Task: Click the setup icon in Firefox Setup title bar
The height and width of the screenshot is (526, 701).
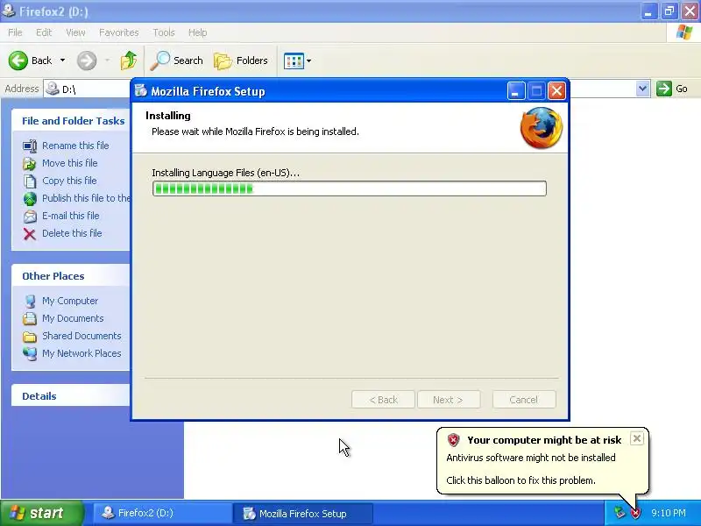Action: tap(141, 91)
